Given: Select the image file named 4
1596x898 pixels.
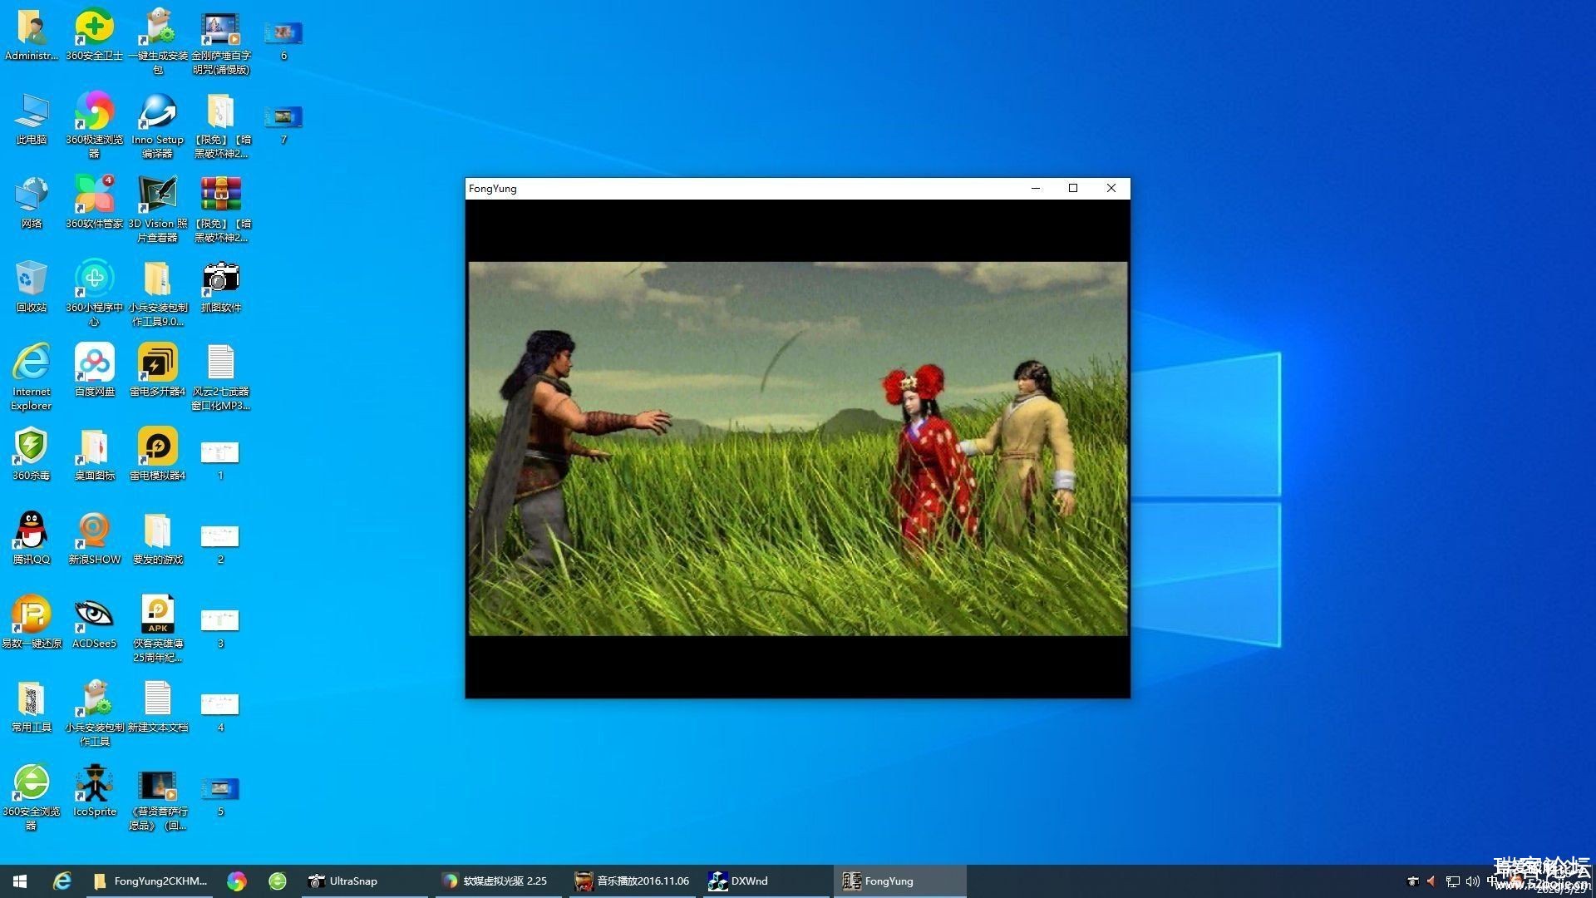Looking at the screenshot, I should 220,713.
